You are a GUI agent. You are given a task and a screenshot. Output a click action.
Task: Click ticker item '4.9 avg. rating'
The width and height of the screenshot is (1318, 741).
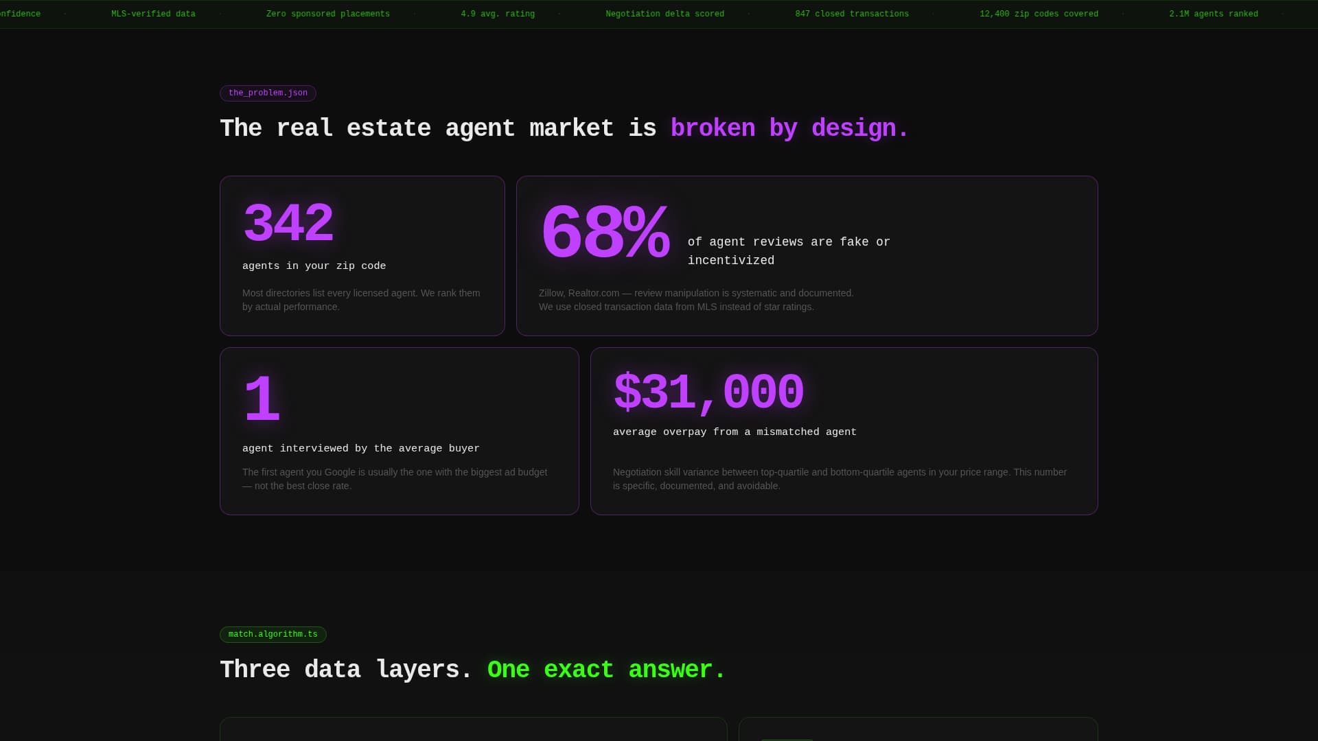(498, 14)
